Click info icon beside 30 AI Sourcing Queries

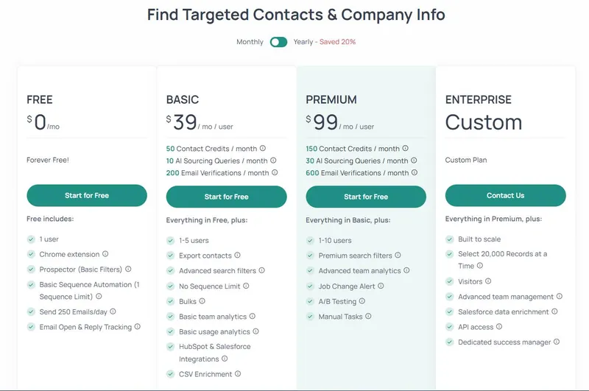pyautogui.click(x=414, y=161)
